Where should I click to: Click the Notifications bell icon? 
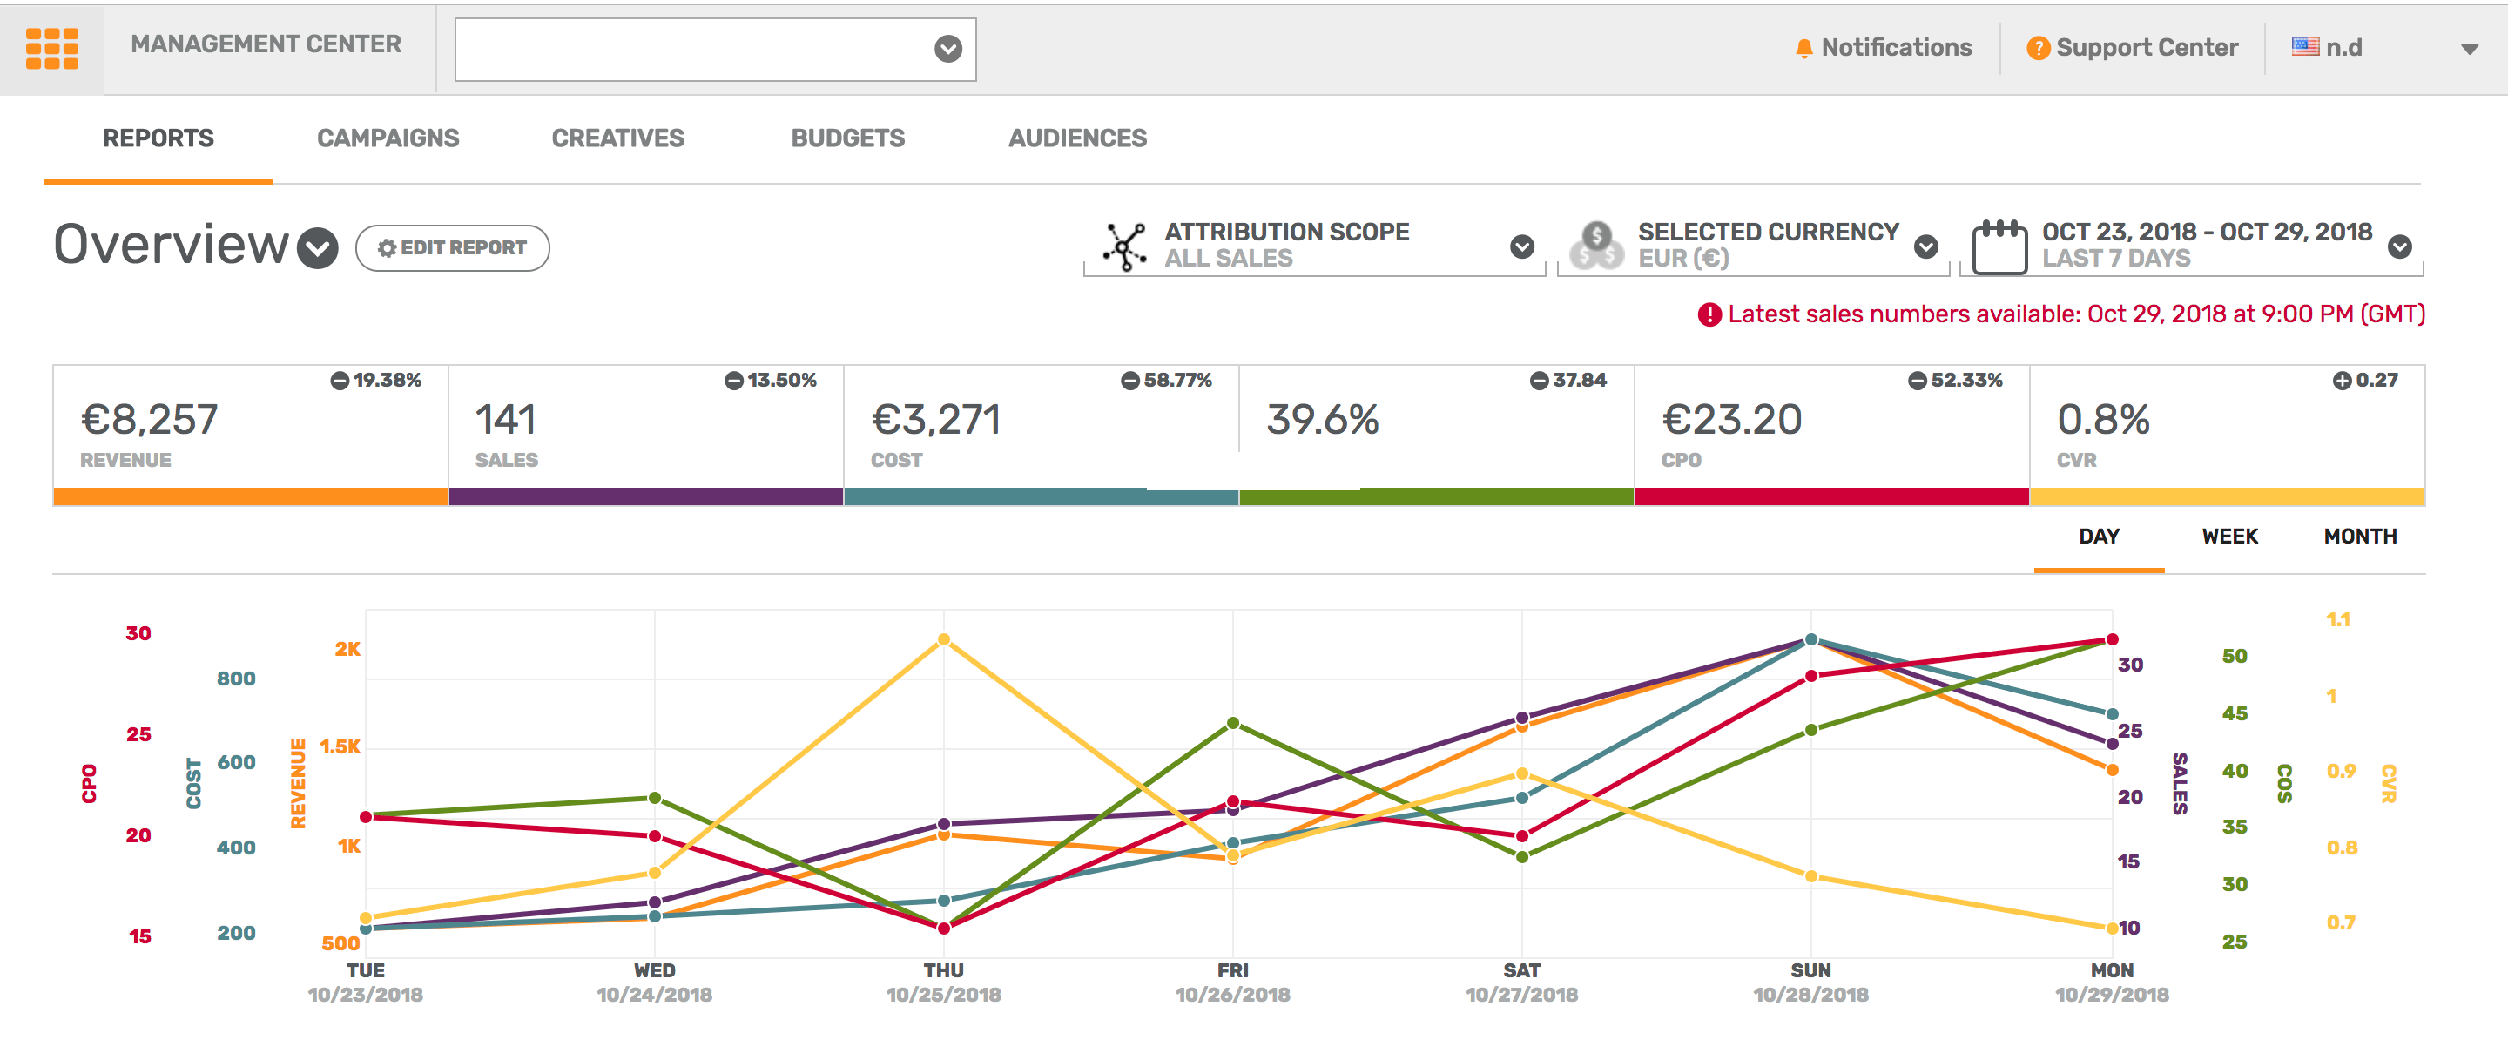[1806, 47]
